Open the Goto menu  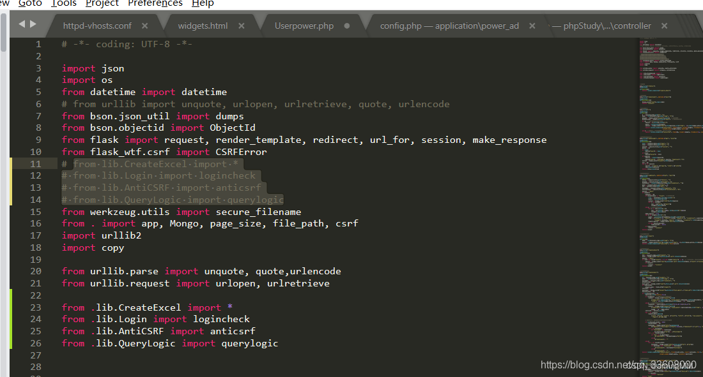point(30,3)
